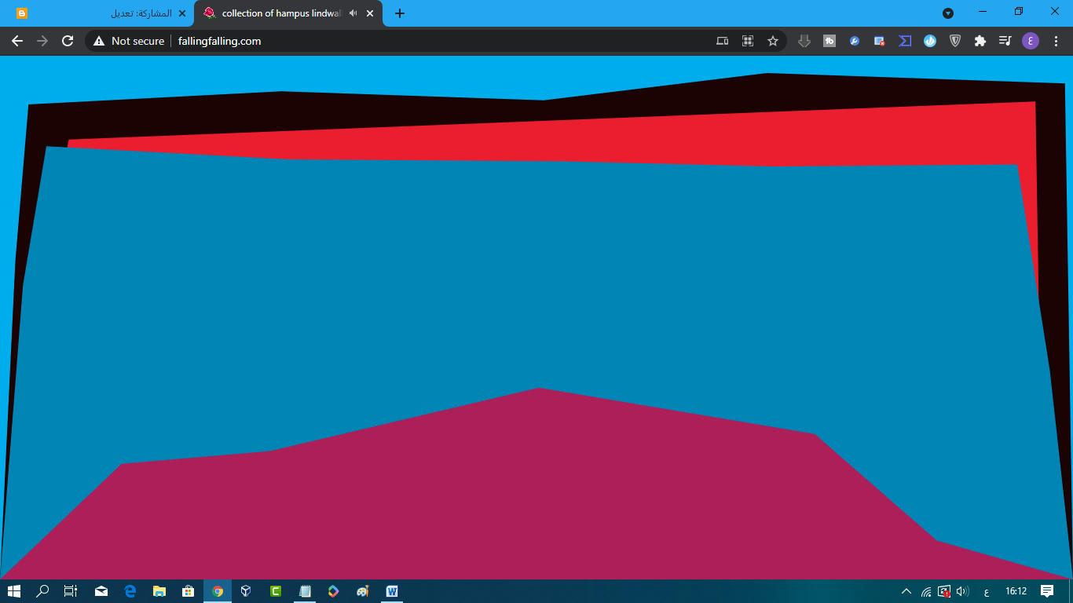Click the grey download arrow extension
Image resolution: width=1073 pixels, height=603 pixels.
pyautogui.click(x=804, y=41)
